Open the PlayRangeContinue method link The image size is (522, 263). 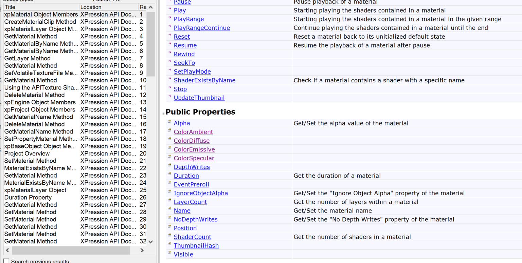(202, 28)
